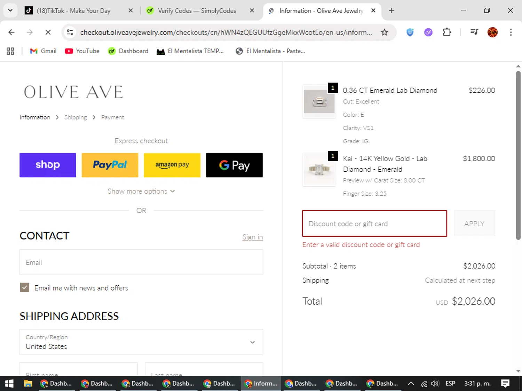Go to Shipping breadcrumb step

pyautogui.click(x=76, y=117)
